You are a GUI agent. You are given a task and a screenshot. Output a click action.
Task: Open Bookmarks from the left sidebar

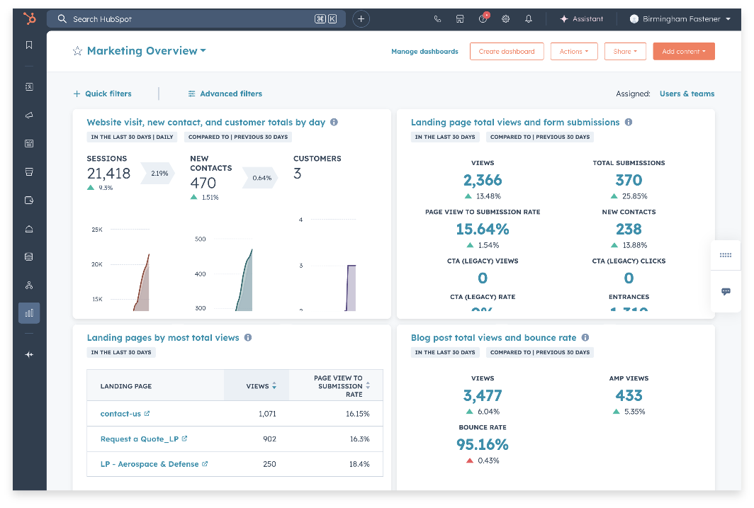[28, 45]
